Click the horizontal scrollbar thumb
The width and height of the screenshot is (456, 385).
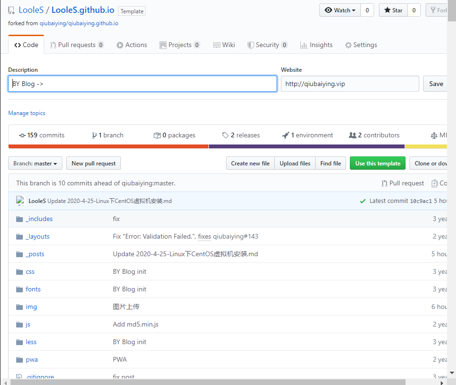pos(208,382)
